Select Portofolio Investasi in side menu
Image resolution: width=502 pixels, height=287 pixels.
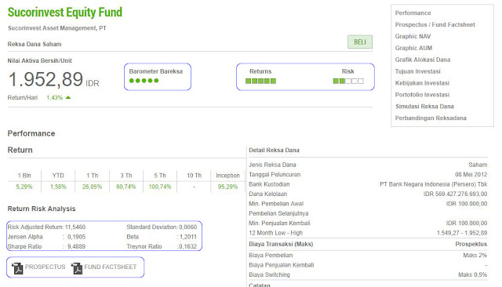click(422, 95)
